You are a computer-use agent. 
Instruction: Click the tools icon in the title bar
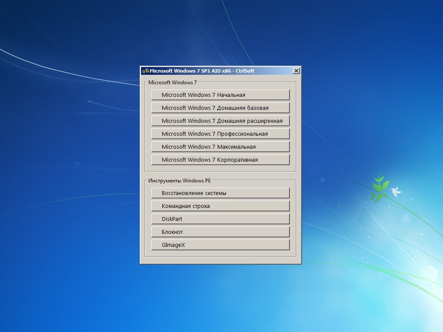pos(145,71)
